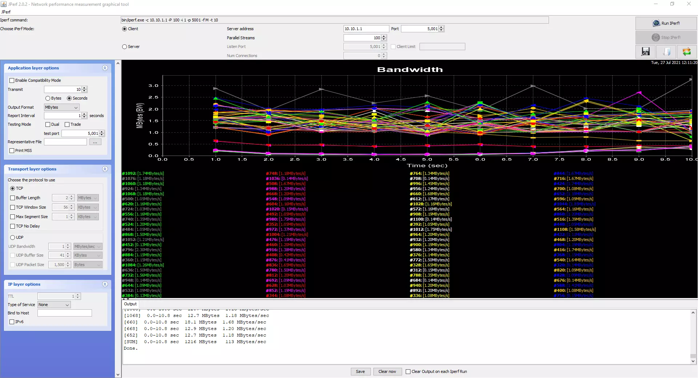Select the Output tab

click(x=130, y=304)
